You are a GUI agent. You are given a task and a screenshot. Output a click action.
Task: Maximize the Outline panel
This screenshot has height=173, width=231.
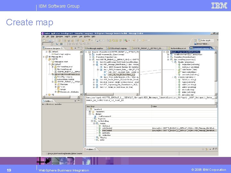point(81,101)
